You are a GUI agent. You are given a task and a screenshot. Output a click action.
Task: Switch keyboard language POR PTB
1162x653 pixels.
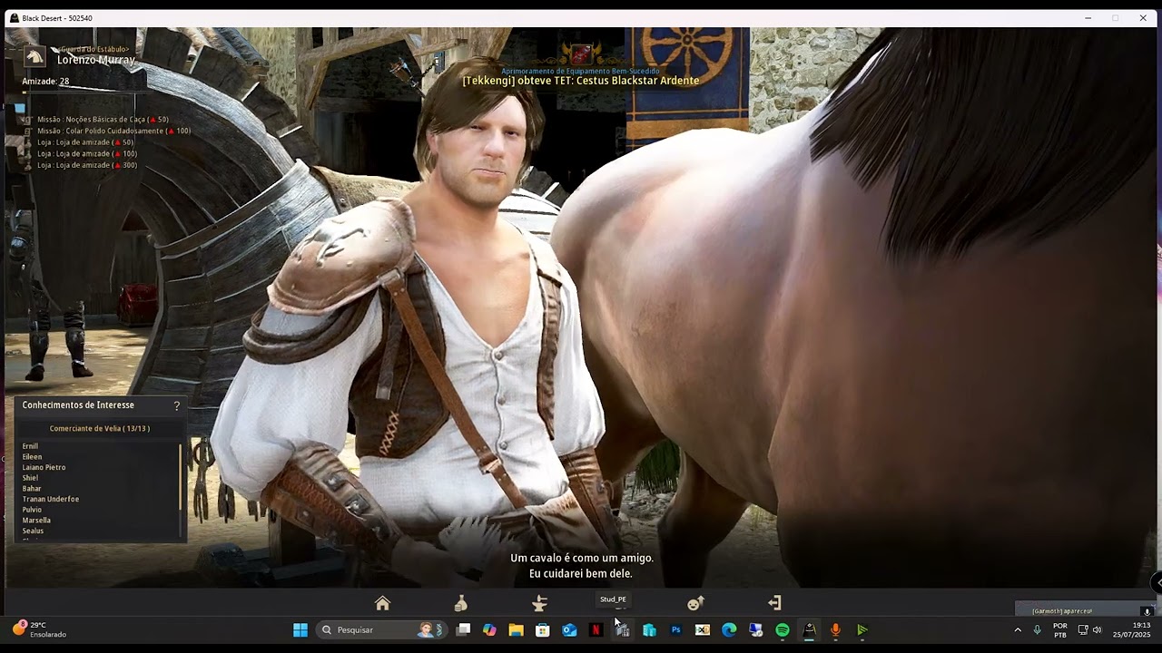click(1060, 629)
